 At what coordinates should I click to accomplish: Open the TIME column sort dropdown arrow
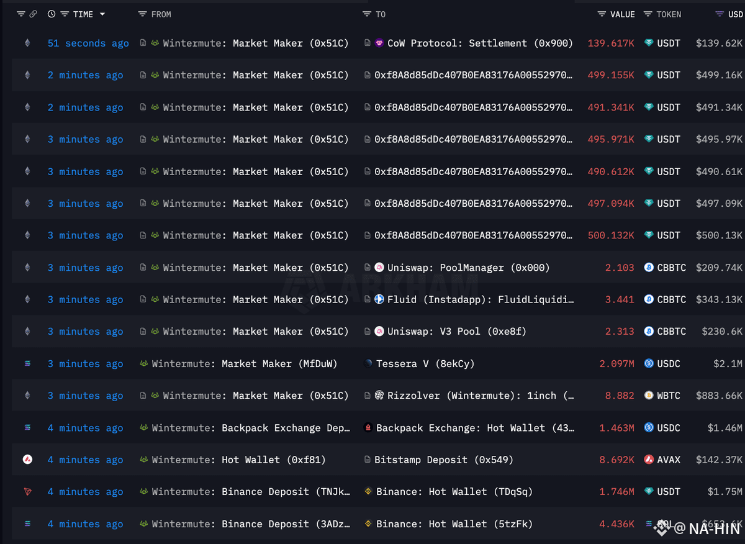[x=102, y=14]
